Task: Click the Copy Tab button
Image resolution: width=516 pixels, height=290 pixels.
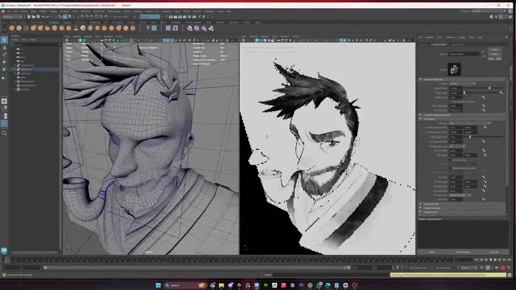Action: (494, 252)
